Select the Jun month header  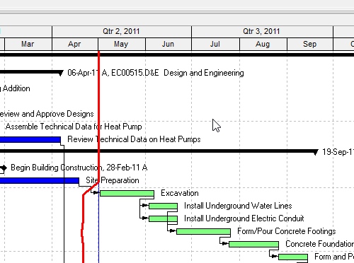[169, 44]
